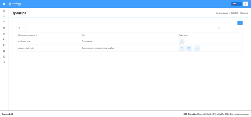Screen dimensions: 251x117
Task: Open the language selector with Russian flag
Action: click(x=236, y=4)
